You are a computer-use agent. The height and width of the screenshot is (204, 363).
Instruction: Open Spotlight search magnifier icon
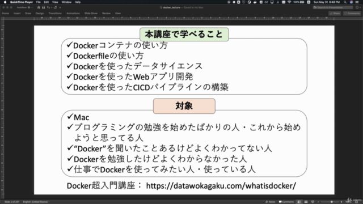click(x=345, y=2)
